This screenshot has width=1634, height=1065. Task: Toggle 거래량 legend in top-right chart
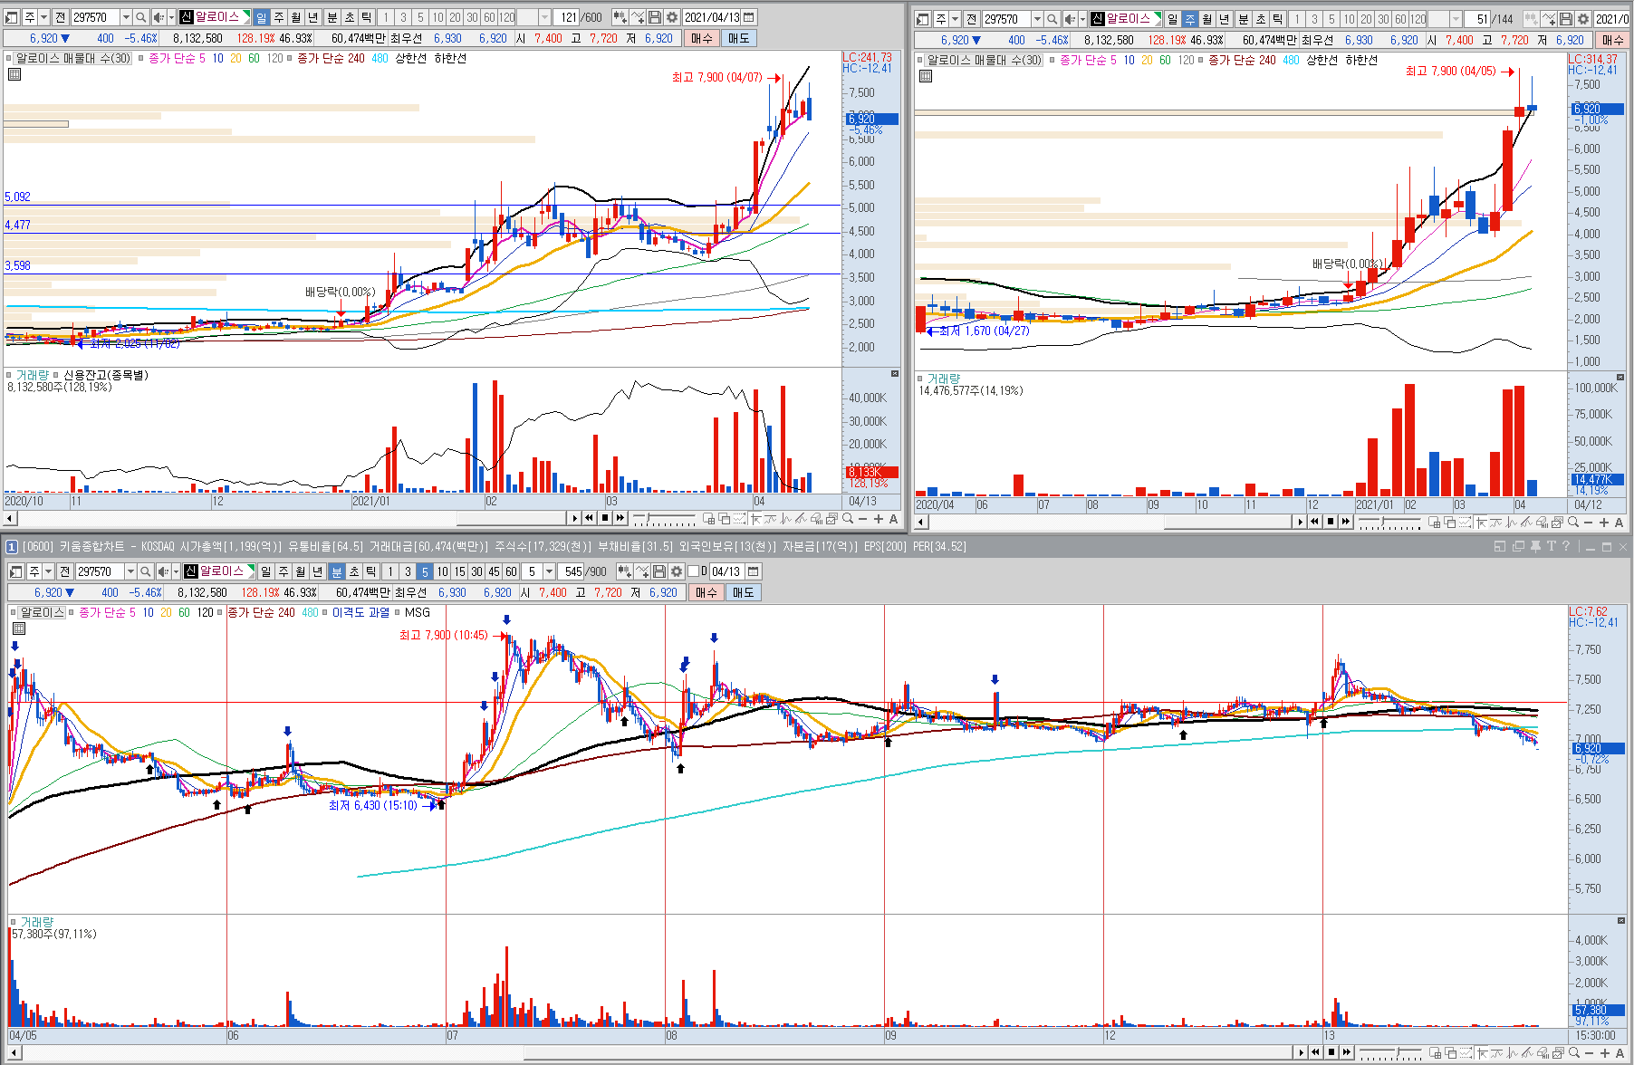[x=943, y=379]
